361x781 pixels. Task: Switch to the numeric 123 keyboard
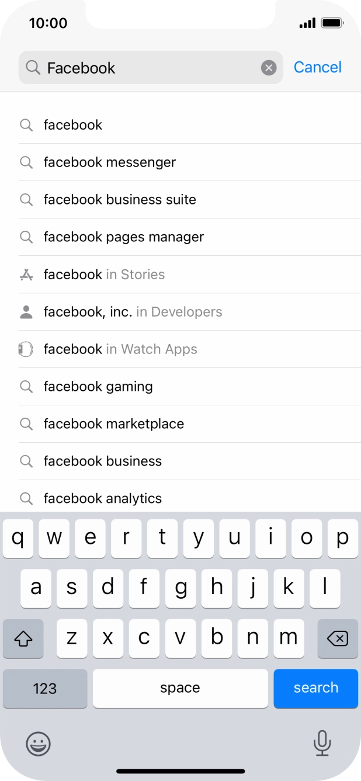click(45, 689)
